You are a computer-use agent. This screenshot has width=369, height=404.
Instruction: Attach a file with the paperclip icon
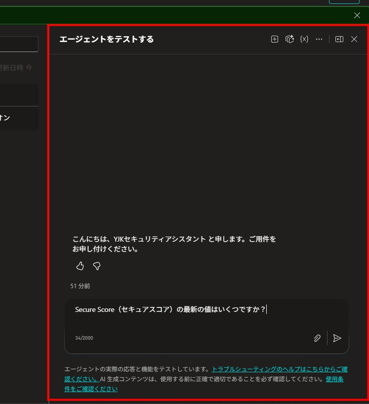[x=317, y=338]
